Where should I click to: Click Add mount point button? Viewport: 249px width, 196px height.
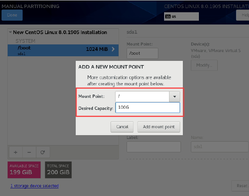(159, 127)
